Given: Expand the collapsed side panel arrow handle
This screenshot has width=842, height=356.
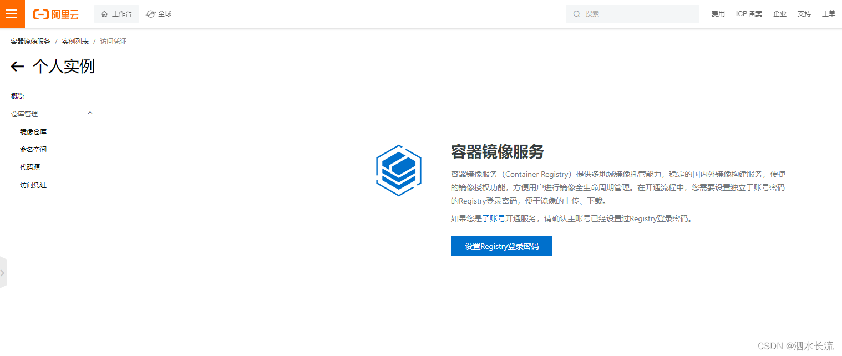Looking at the screenshot, I should click(3, 273).
